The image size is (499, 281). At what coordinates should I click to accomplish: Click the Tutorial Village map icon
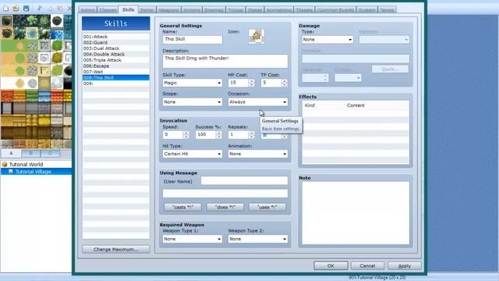click(x=10, y=172)
